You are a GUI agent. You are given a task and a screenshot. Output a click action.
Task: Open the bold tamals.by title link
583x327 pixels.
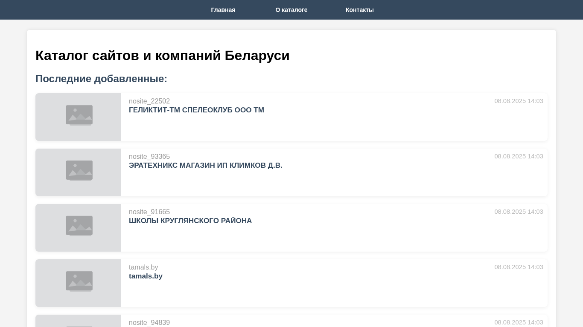pyautogui.click(x=146, y=276)
